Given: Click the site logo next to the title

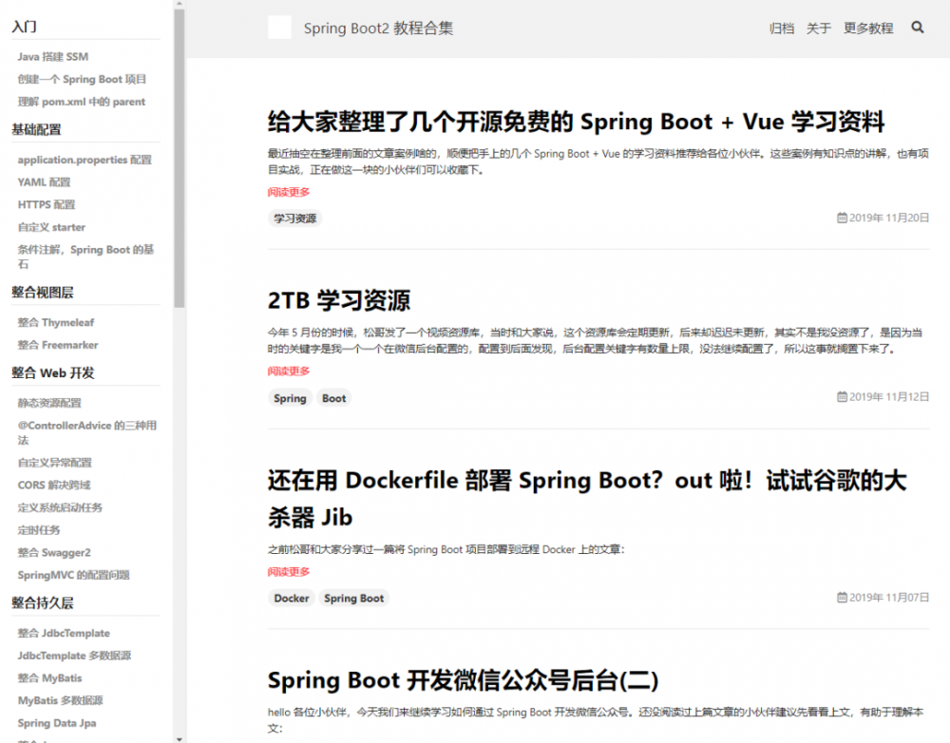Looking at the screenshot, I should pyautogui.click(x=278, y=28).
